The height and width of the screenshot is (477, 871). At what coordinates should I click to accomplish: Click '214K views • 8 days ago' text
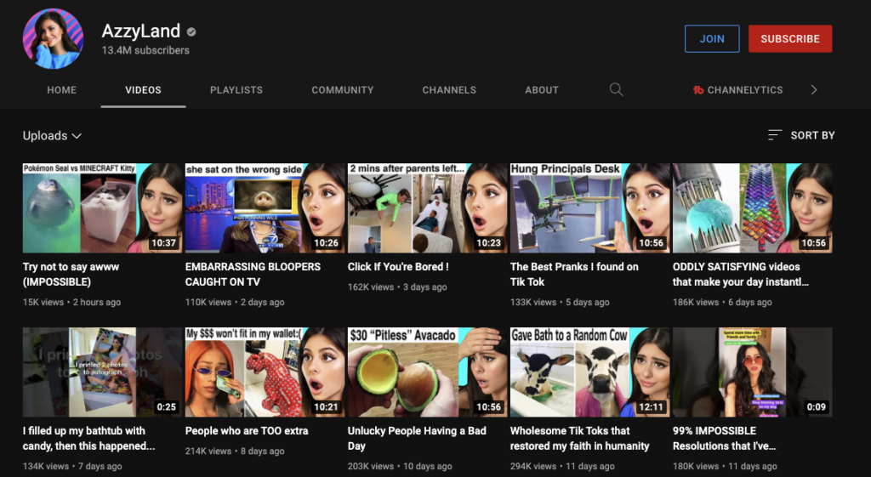click(235, 451)
